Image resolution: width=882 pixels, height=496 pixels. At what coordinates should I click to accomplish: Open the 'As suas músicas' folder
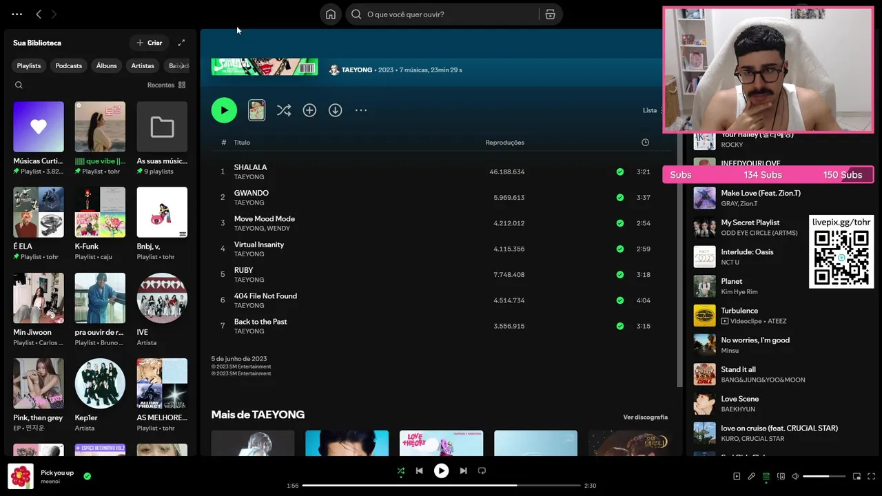[x=162, y=138]
